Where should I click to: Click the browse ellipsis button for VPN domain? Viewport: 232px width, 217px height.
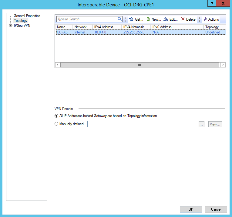pyautogui.click(x=202, y=124)
